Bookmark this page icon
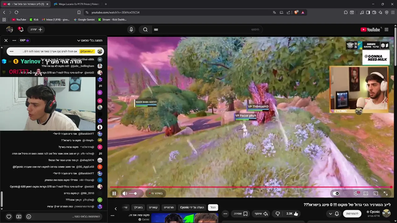Viewport: 397px width, 223px height. coord(79,12)
